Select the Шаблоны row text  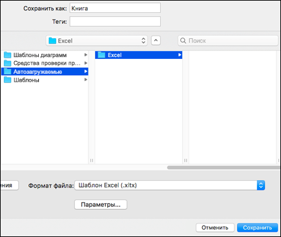26,80
